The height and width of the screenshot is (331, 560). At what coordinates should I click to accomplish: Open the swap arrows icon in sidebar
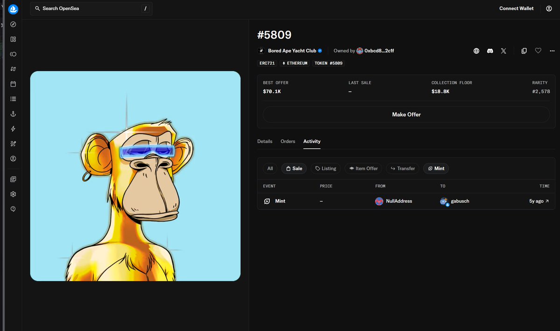(13, 69)
